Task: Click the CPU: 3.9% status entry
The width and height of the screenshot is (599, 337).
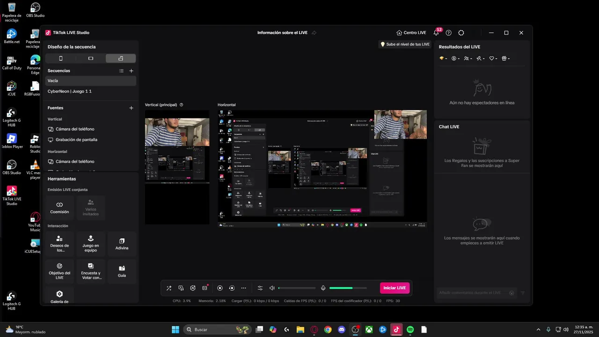Action: 182,301
